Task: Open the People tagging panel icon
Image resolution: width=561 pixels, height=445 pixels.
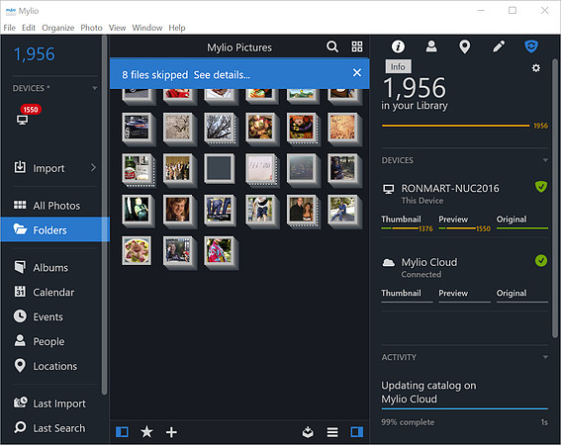Action: [431, 46]
